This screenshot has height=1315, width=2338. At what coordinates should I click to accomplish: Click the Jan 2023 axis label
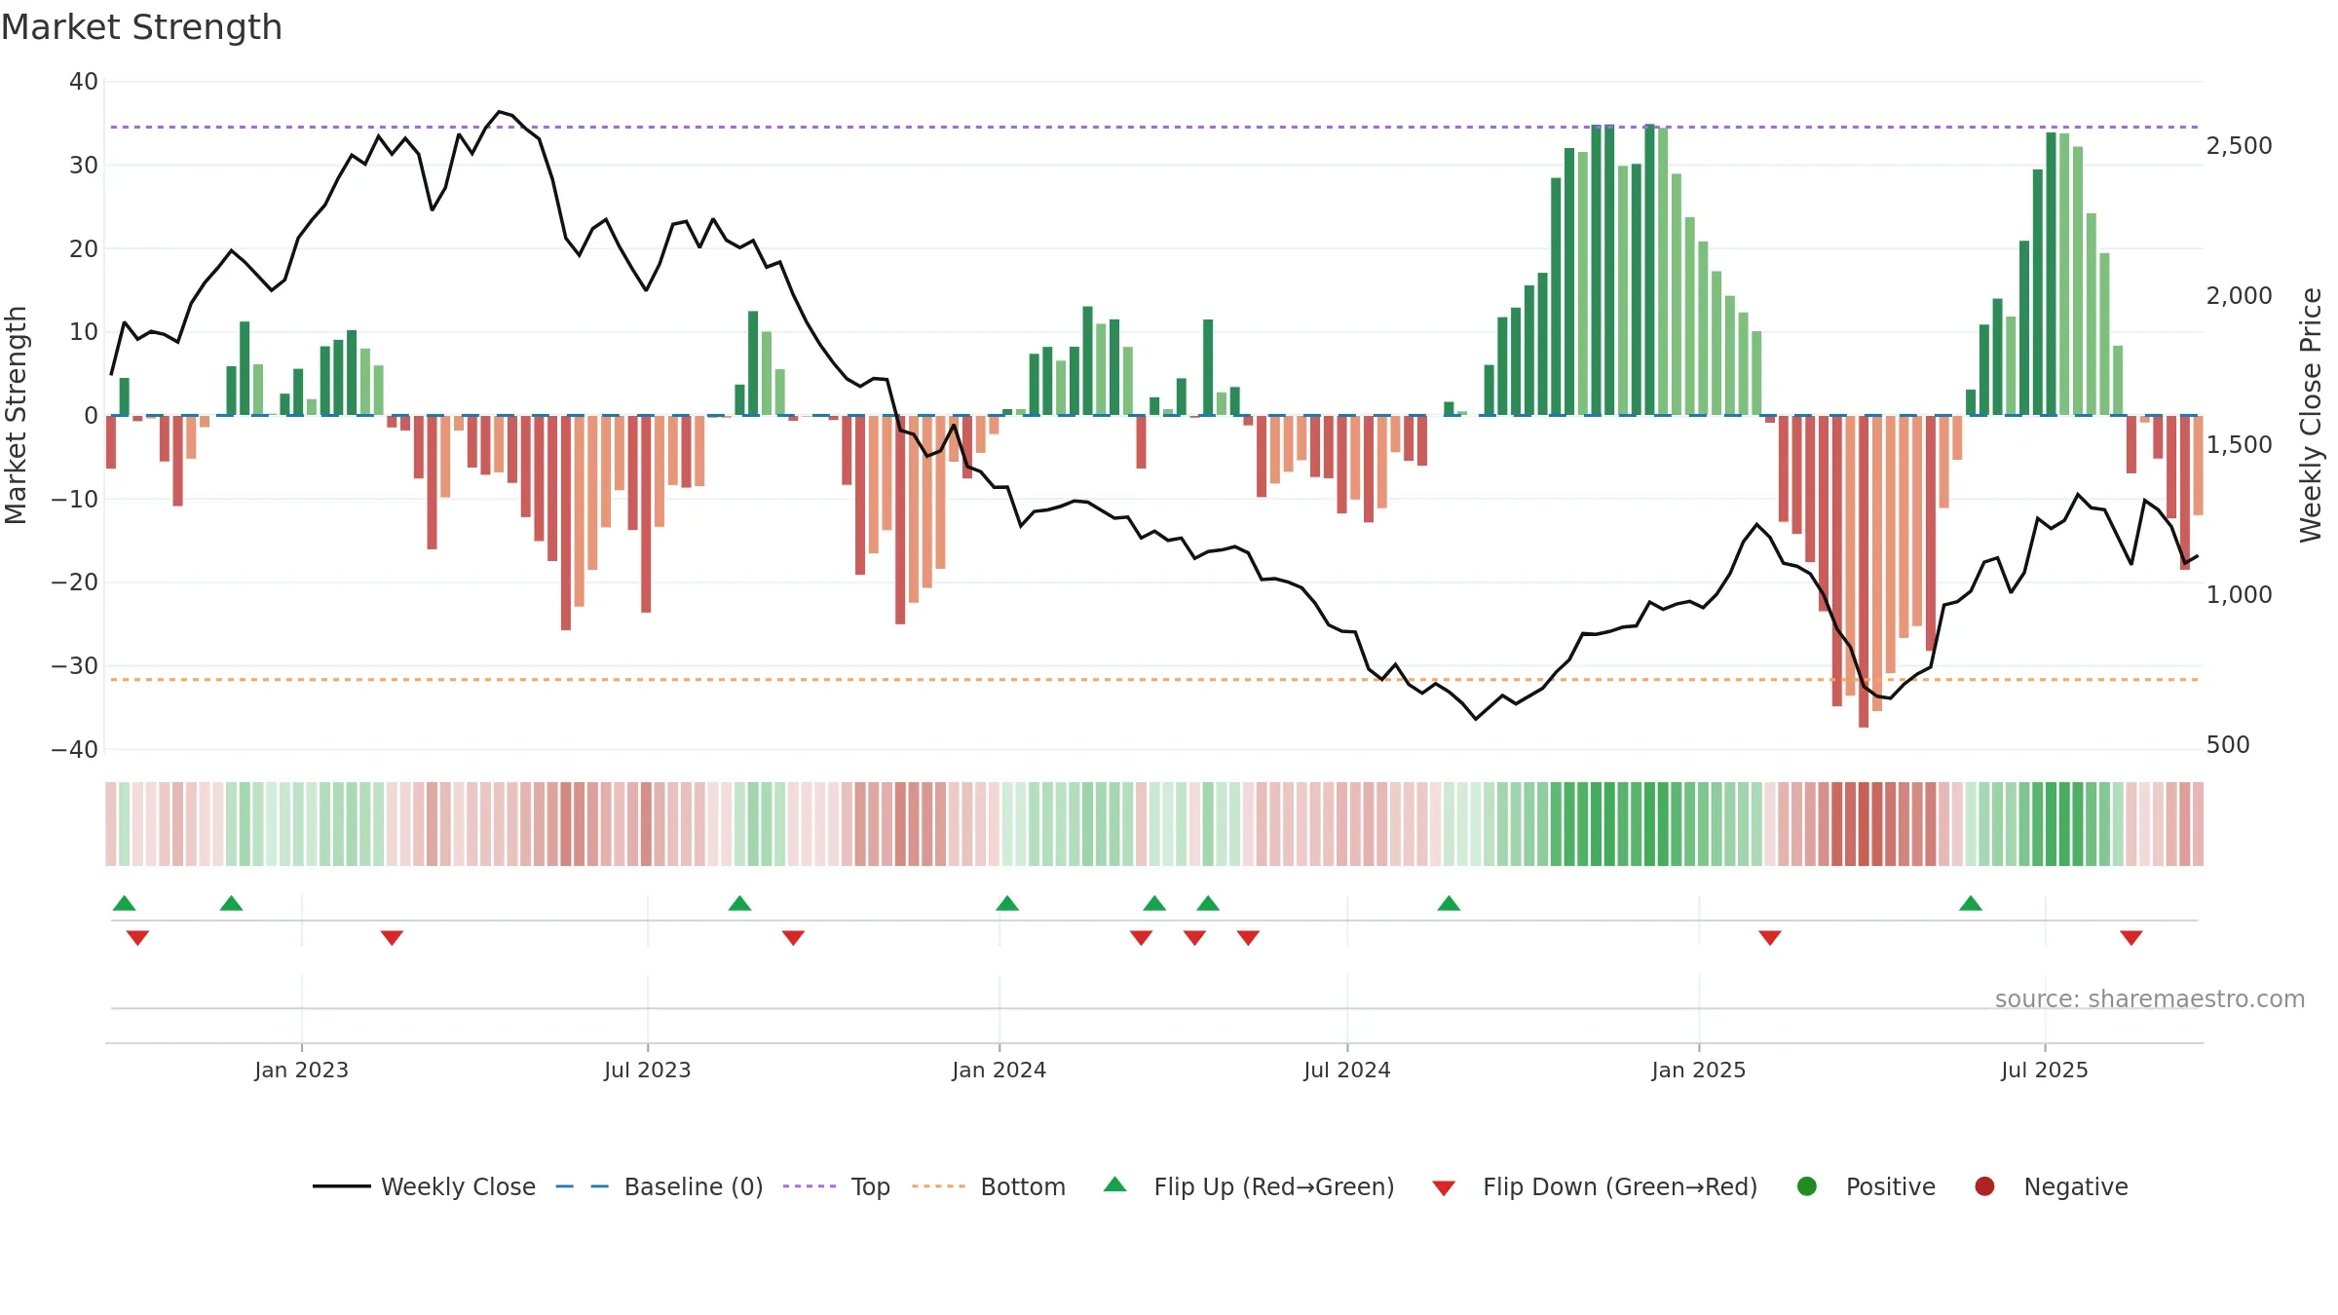click(x=302, y=1070)
